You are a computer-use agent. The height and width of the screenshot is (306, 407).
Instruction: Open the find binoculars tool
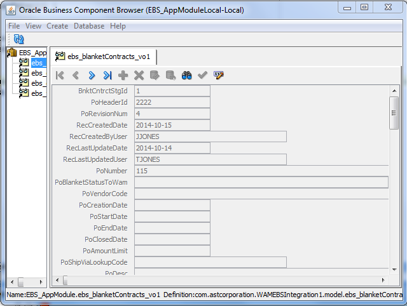(x=186, y=76)
